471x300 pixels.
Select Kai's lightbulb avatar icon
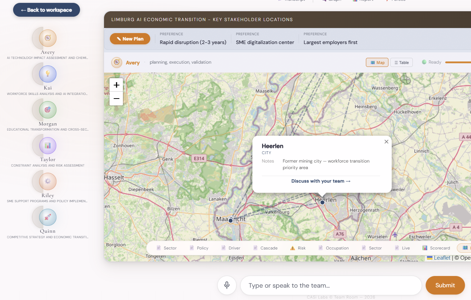coord(48,74)
